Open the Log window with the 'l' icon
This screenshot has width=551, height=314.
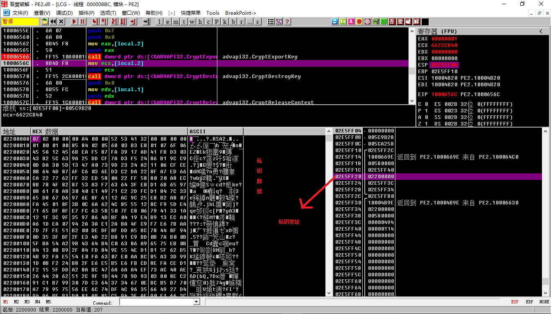point(159,22)
